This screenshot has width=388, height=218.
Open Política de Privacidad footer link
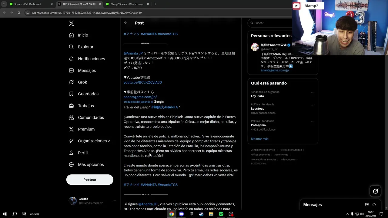291,150
